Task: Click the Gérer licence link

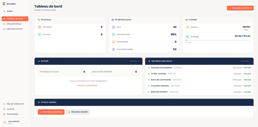Action: click(x=247, y=30)
